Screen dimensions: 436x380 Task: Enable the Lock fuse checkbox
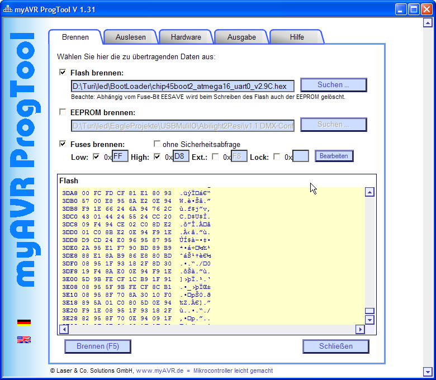click(x=277, y=157)
